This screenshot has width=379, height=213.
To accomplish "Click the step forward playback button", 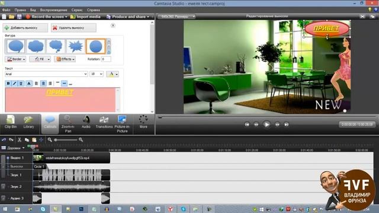I will coord(277,125).
